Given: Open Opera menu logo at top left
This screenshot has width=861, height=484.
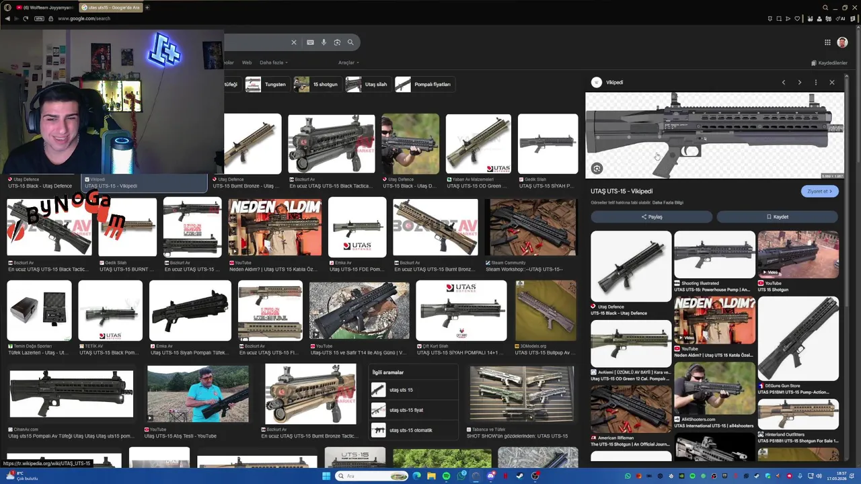Looking at the screenshot, I should tap(7, 7).
